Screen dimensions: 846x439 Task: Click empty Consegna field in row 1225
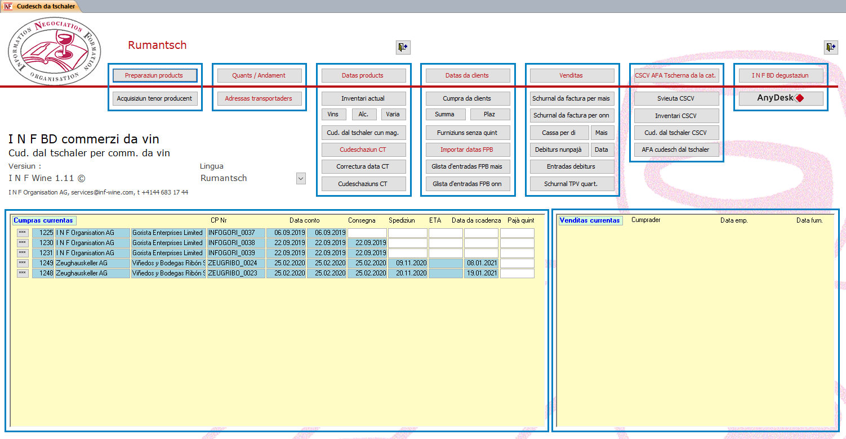point(367,233)
